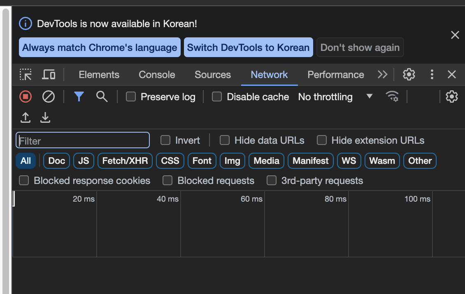The width and height of the screenshot is (465, 294).
Task: Filter requests by Media type
Action: (266, 161)
